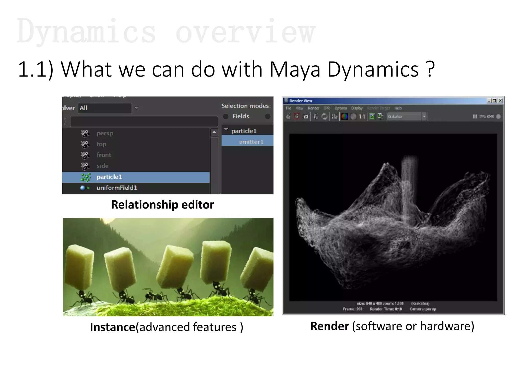Select the persp row in the list
Viewport: 523px width, 392px height.
tap(136, 133)
